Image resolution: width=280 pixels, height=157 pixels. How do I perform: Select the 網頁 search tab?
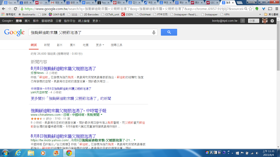[34, 45]
